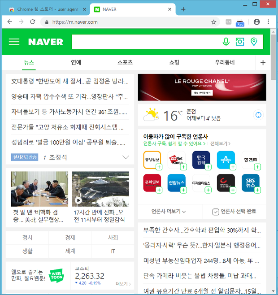Image resolution: width=278 pixels, height=295 pixels.
Task: Switch to Chrome 웹 스토어 browser tab
Action: [x=48, y=9]
